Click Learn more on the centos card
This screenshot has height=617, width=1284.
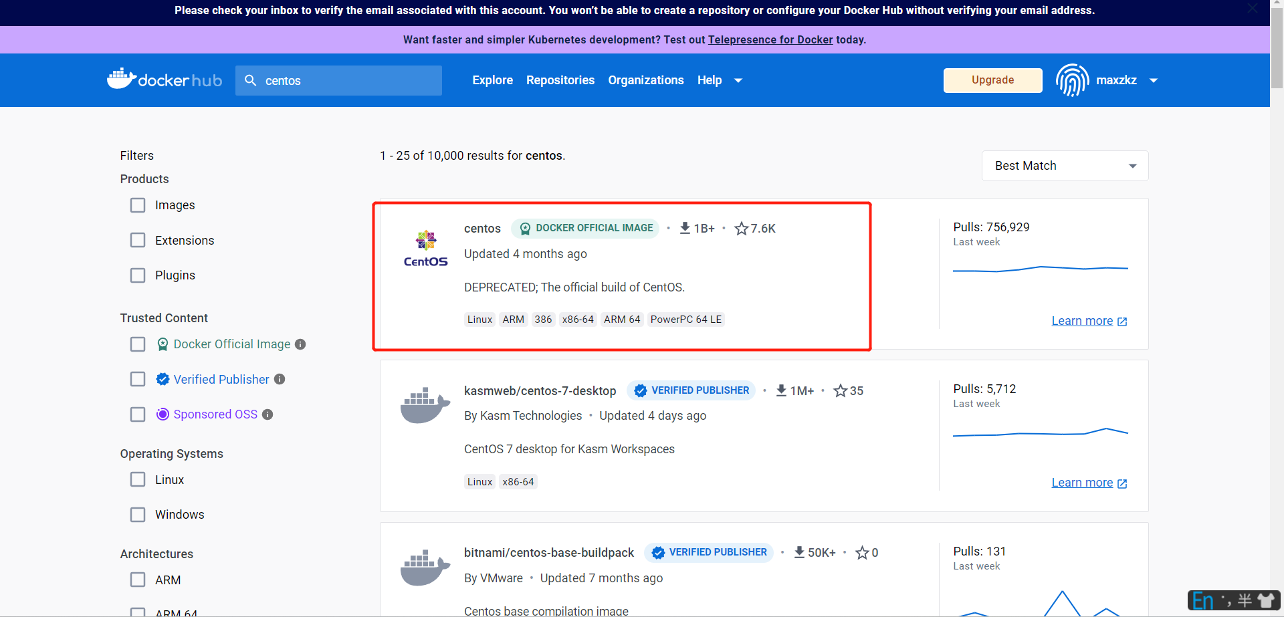[x=1082, y=321]
